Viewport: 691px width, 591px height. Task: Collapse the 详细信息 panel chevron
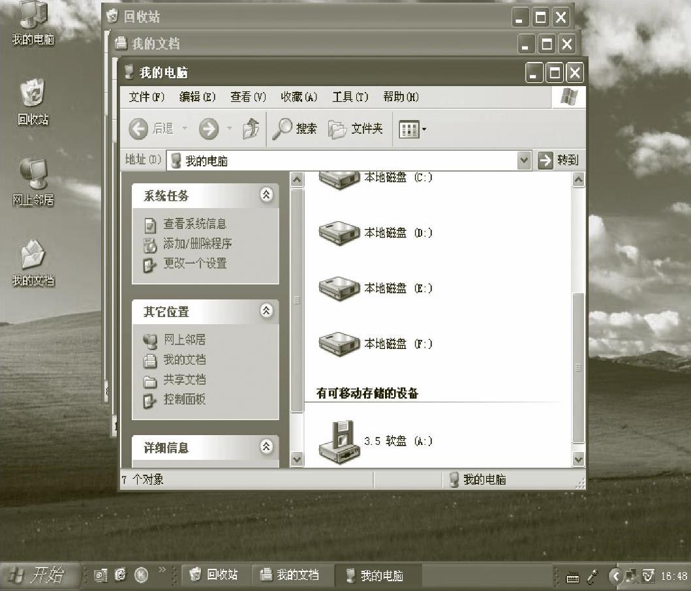(x=266, y=446)
